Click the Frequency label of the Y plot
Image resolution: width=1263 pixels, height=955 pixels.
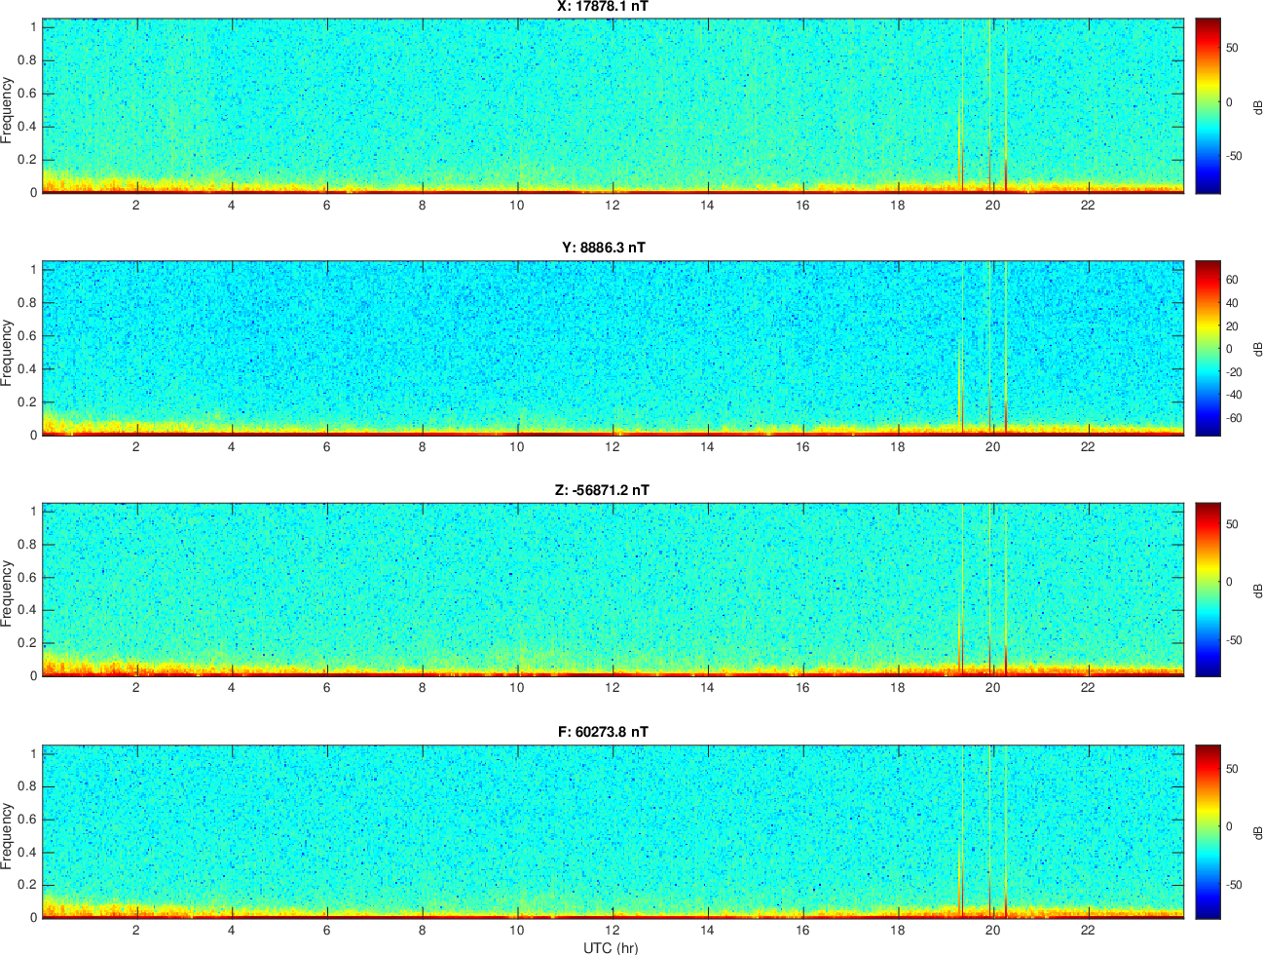(x=8, y=352)
